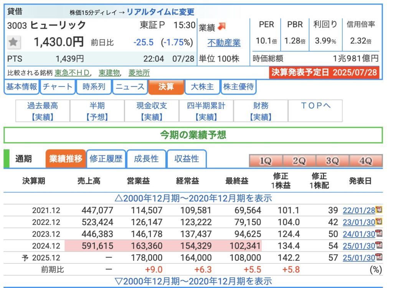Open the PDF icon beside 24/01/30
Viewport: 393px width, 288px height.
click(x=379, y=233)
